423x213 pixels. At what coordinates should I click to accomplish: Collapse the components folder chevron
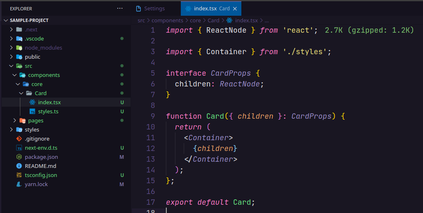pos(15,75)
